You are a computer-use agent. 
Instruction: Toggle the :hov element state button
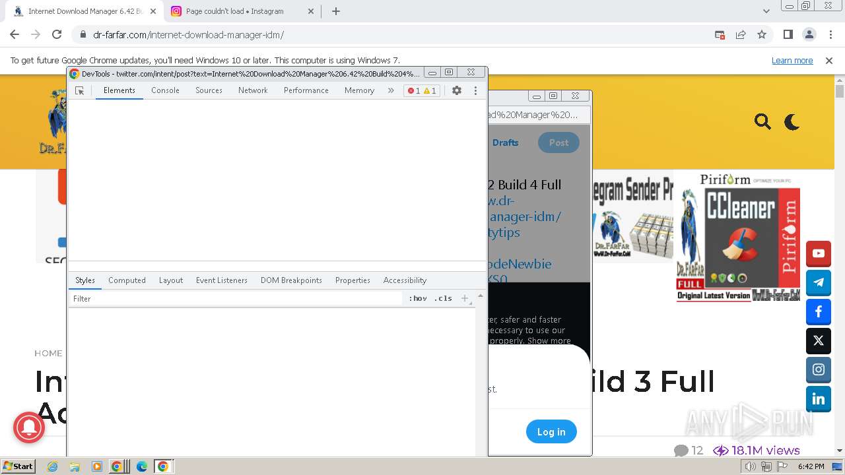tap(418, 299)
